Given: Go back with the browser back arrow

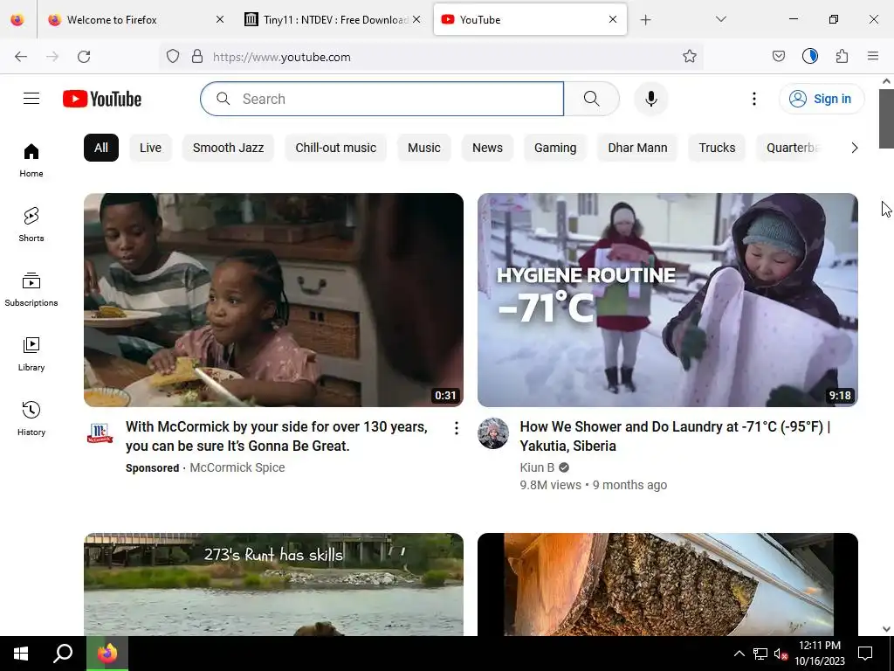Looking at the screenshot, I should coord(21,57).
